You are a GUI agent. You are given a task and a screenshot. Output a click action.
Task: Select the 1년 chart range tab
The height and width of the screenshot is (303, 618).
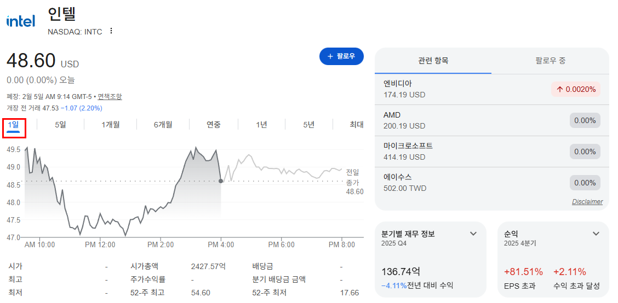tap(261, 125)
